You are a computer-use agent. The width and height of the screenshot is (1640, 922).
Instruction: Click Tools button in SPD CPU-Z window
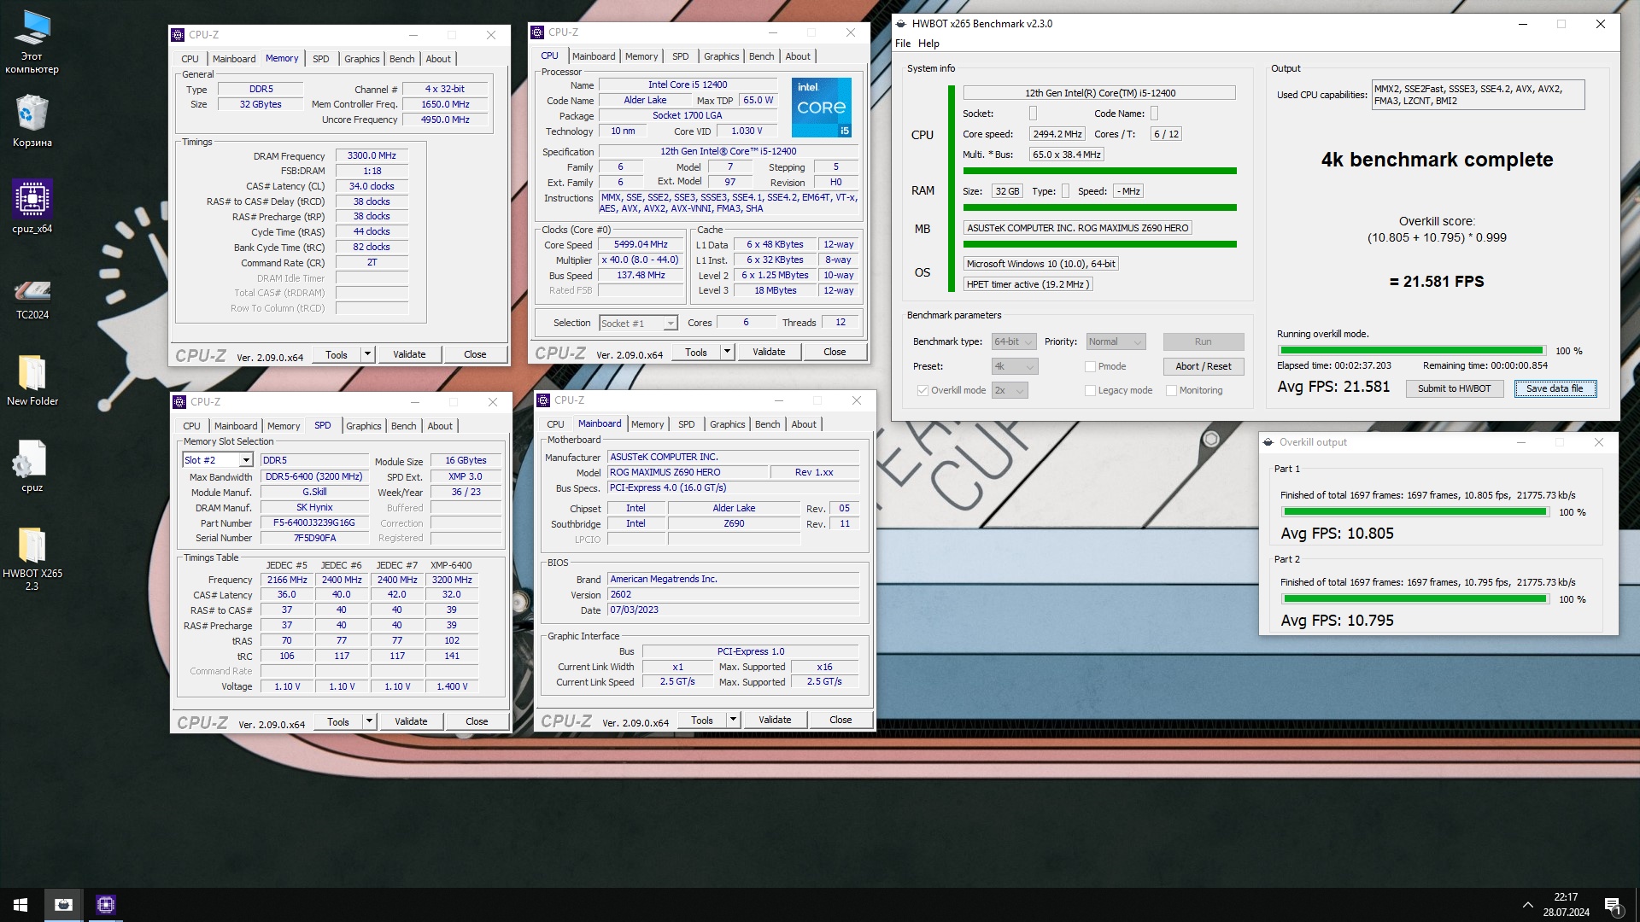[338, 721]
